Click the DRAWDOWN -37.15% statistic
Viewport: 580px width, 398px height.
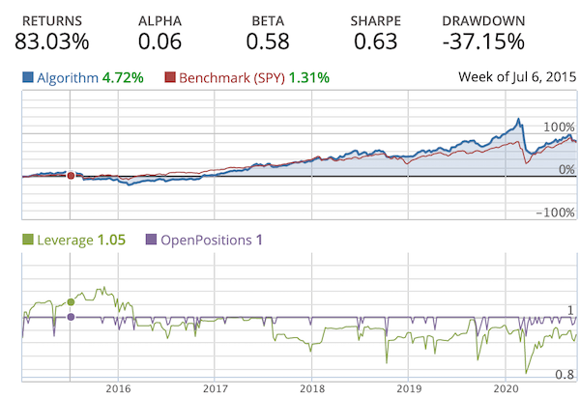tap(483, 34)
